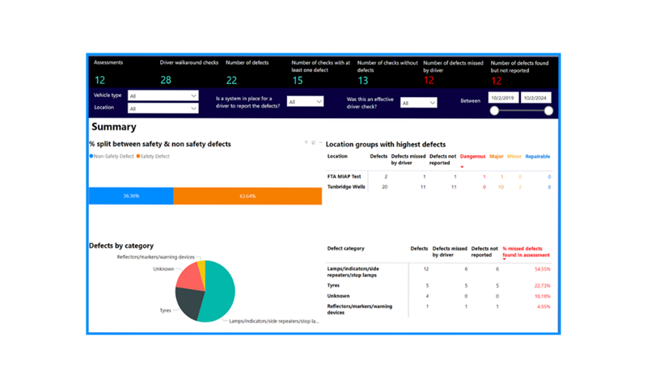The height and width of the screenshot is (388, 647).
Task: Click defects missed by driver card value
Action: (x=429, y=80)
